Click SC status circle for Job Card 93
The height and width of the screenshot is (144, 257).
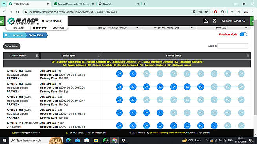(x=200, y=87)
